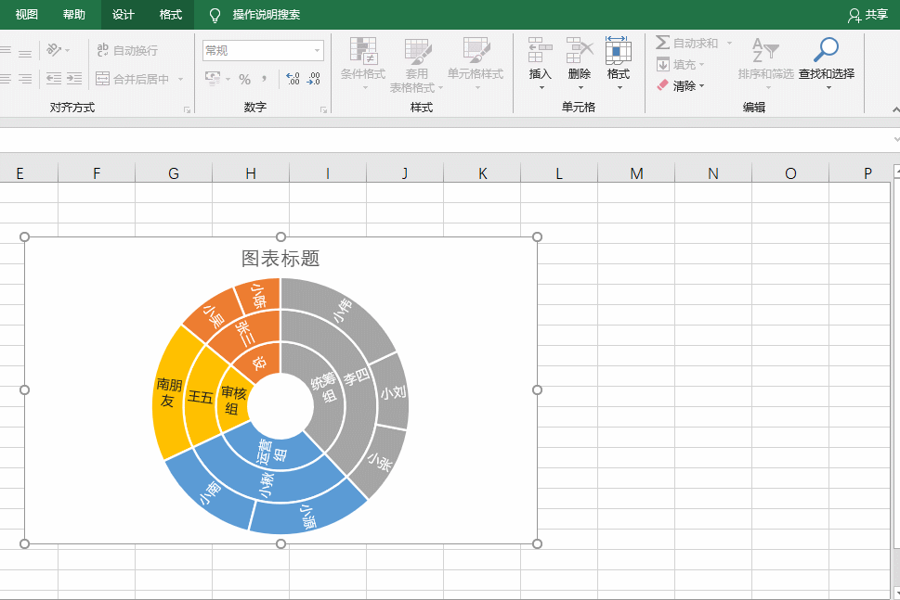Click the Delete cells (删除) icon
This screenshot has width=900, height=600.
(x=579, y=50)
